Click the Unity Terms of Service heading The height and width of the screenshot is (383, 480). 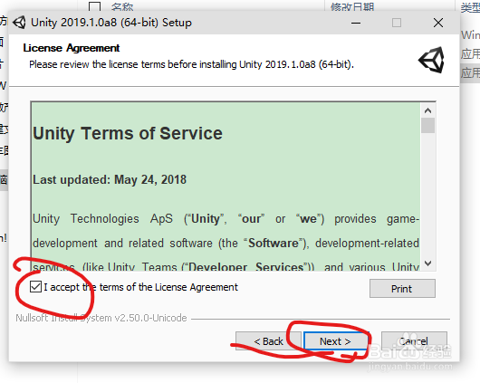(128, 134)
